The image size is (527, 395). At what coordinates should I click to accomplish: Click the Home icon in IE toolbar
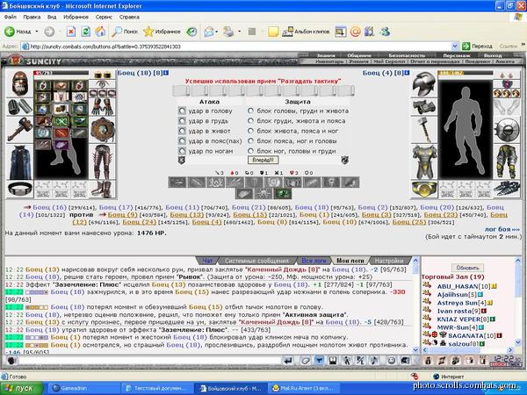coord(100,32)
